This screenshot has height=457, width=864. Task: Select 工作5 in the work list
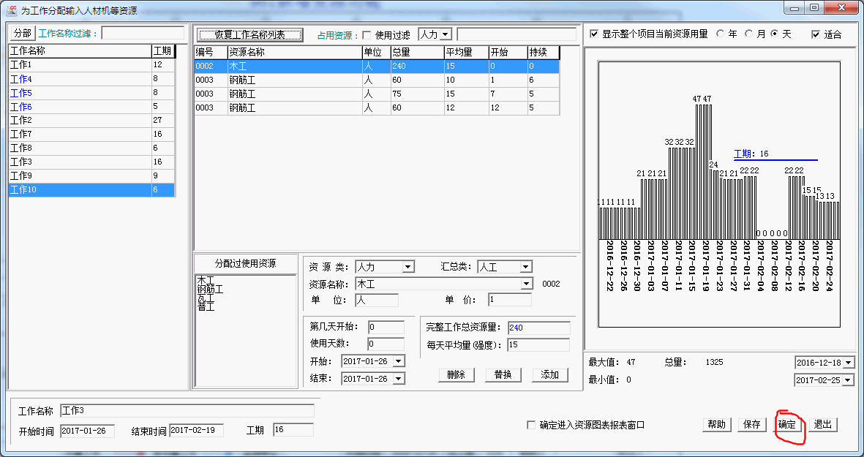(20, 93)
